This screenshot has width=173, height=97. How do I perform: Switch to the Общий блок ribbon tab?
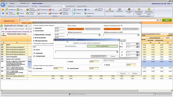click(x=11, y=6)
